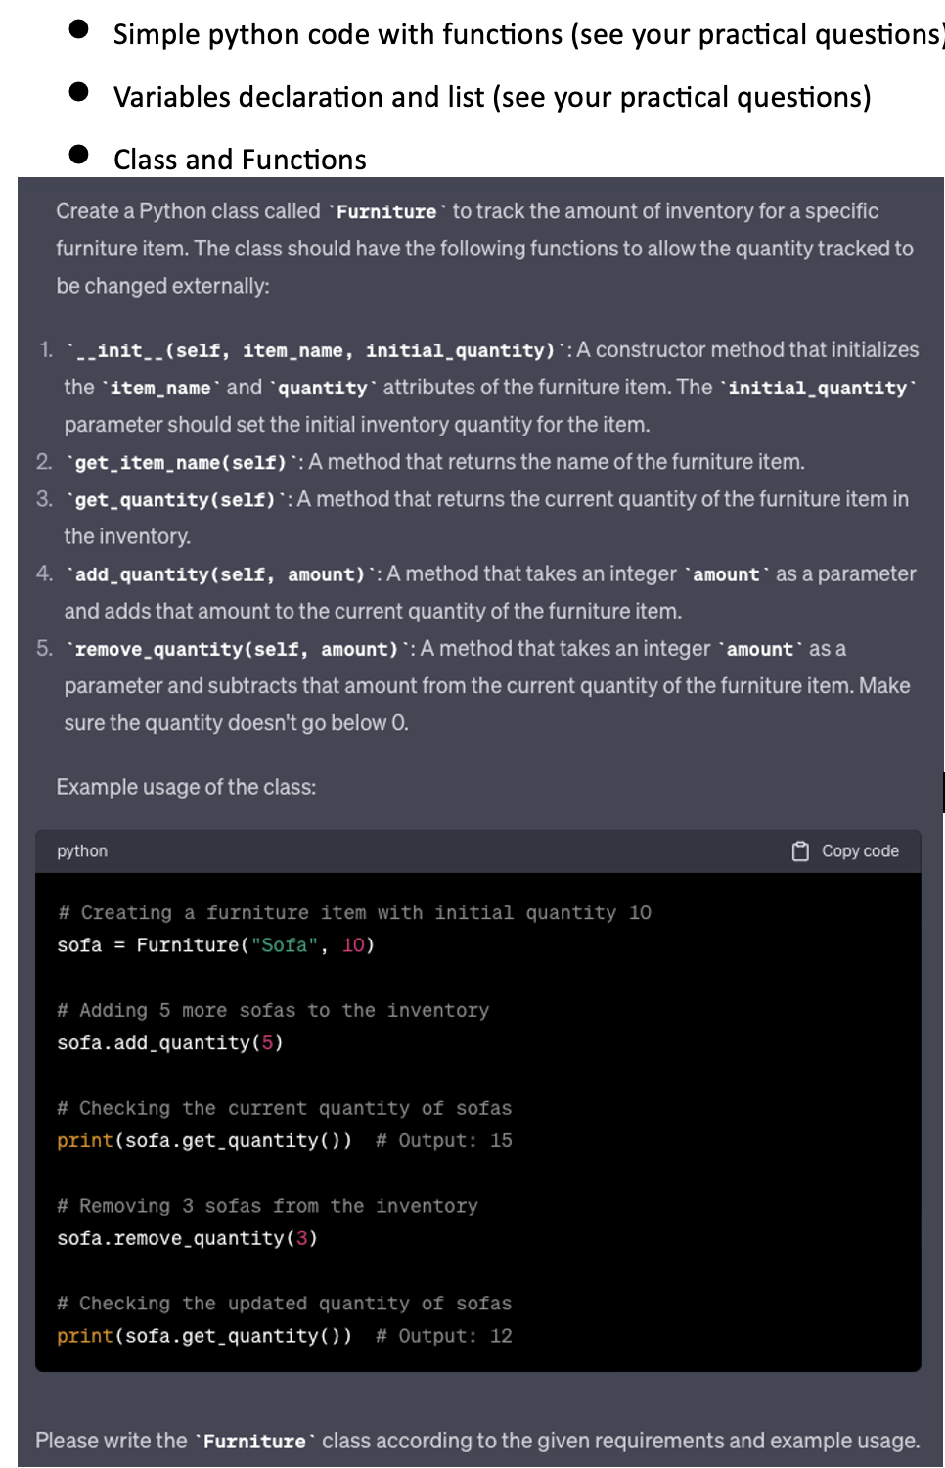Click get_item_name(self) in list item 2

click(181, 462)
